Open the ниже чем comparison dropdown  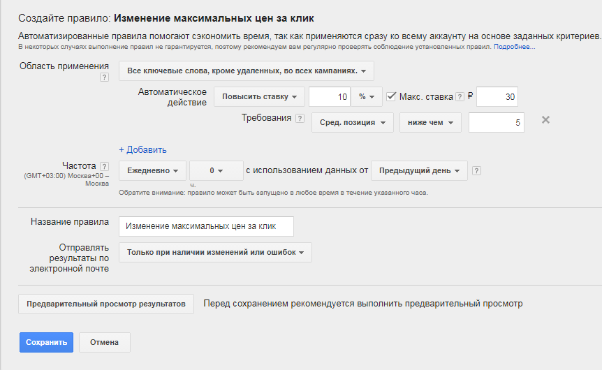[x=430, y=123]
